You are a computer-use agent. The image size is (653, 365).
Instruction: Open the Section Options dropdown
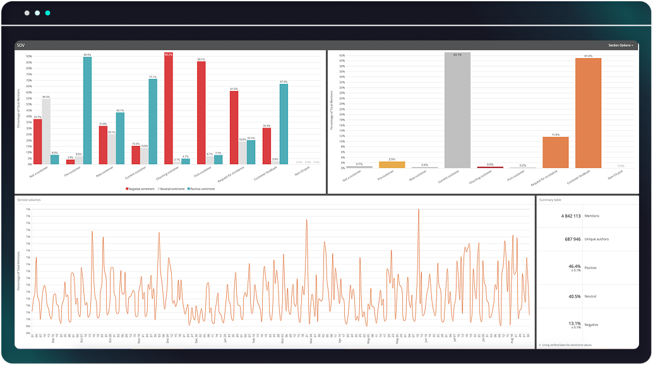[620, 45]
